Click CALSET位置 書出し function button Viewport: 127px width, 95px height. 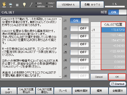[x=45, y=91]
